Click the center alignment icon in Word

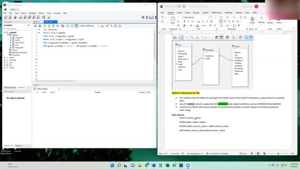tap(225, 22)
